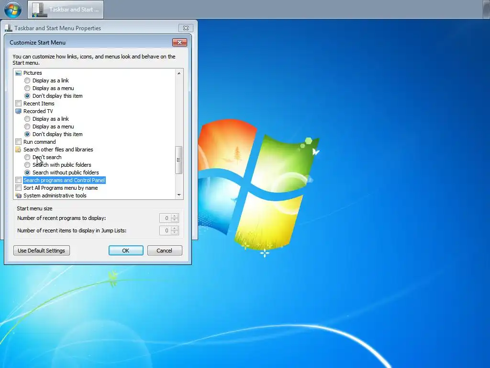Image resolution: width=490 pixels, height=368 pixels.
Task: Close the Customize Start Menu dialog
Action: 180,42
